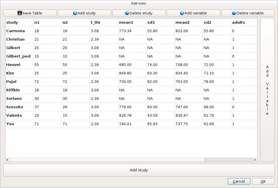Click the minus icon beside Delete variable
This screenshot has width=278, height=188.
(x=234, y=13)
